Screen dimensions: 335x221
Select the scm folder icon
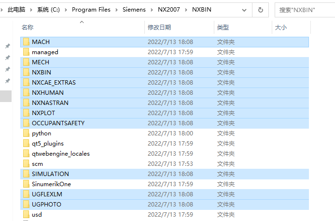(26, 164)
